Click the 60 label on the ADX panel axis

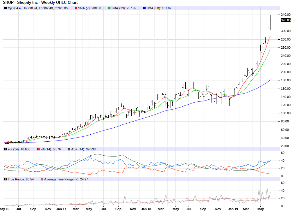[283, 153]
